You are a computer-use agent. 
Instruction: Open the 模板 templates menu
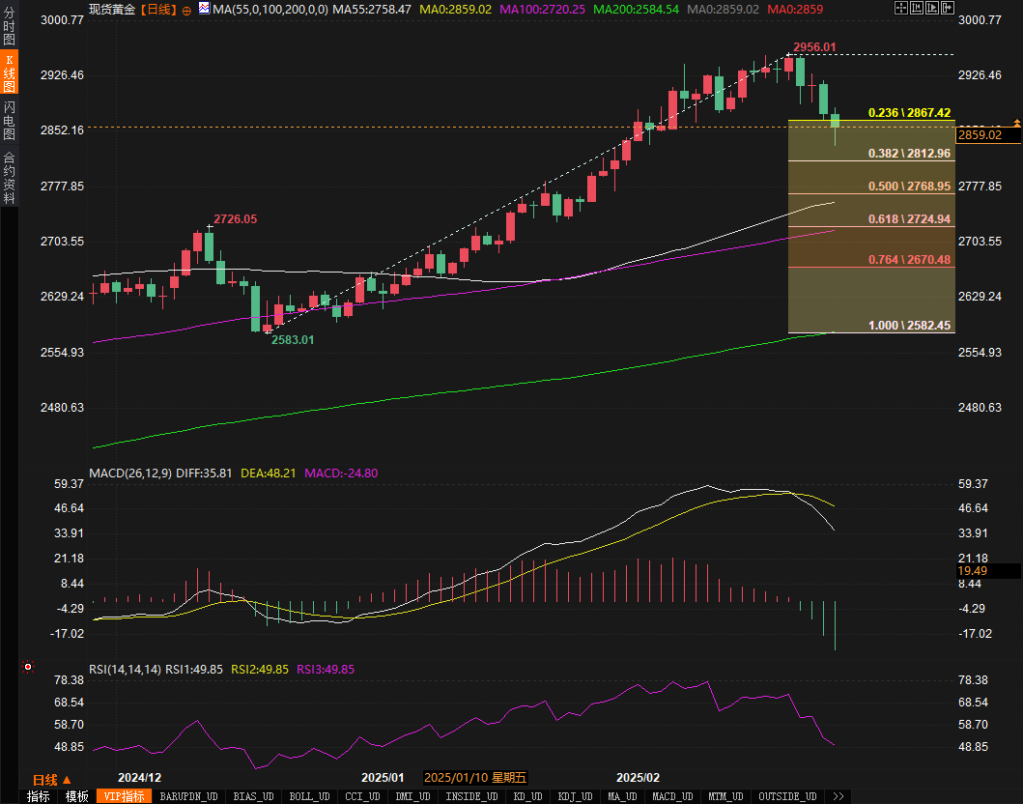pos(76,796)
